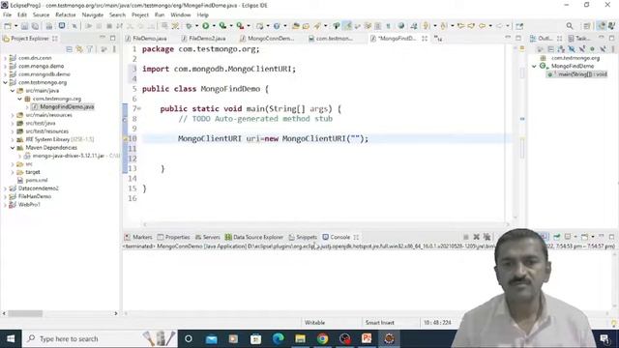Click the Save toolbar icon
Viewport: 619px width, 348px height.
[x=24, y=26]
